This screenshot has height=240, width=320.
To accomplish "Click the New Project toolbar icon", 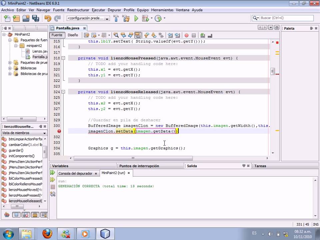I will [x=16, y=18].
